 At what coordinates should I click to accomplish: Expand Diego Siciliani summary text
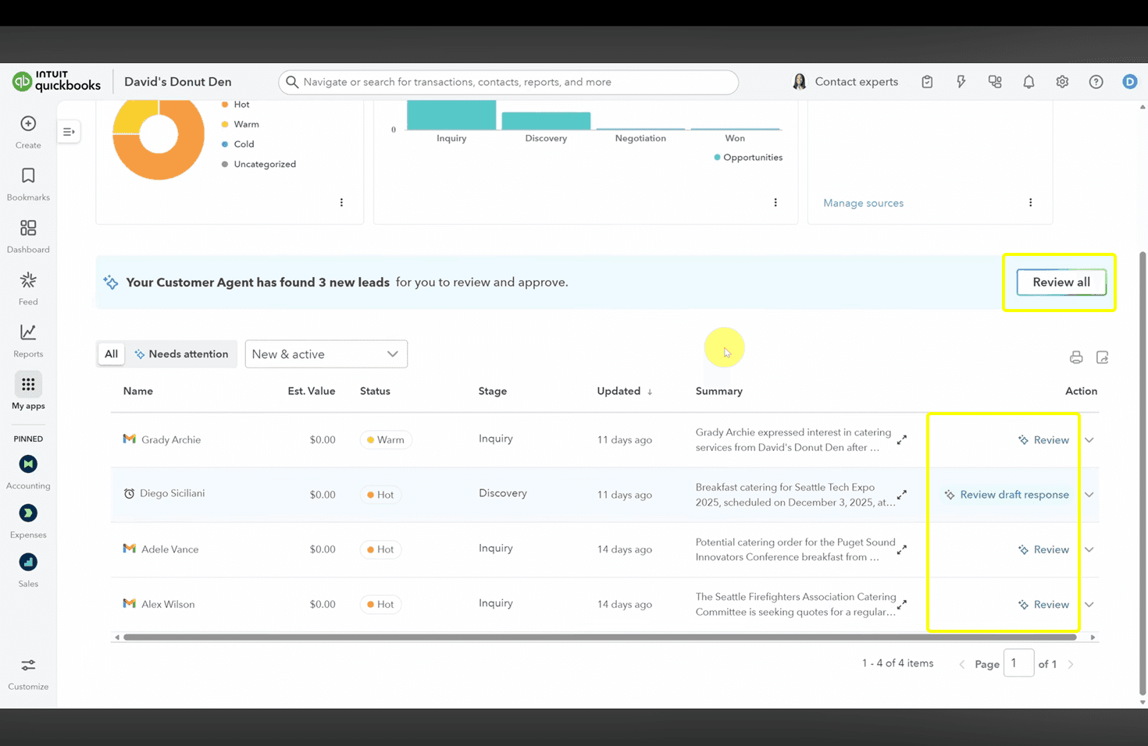point(902,495)
